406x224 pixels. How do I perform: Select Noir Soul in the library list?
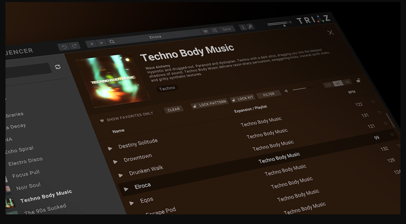[28, 186]
